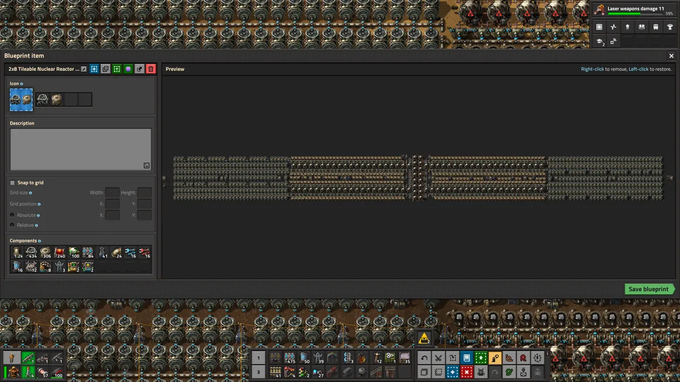The width and height of the screenshot is (680, 382).
Task: Show info tooltip next to Components label
Action: coord(39,241)
